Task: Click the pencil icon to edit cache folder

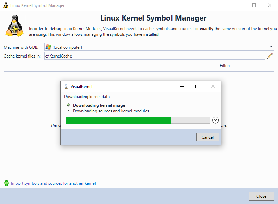Action: pos(270,56)
